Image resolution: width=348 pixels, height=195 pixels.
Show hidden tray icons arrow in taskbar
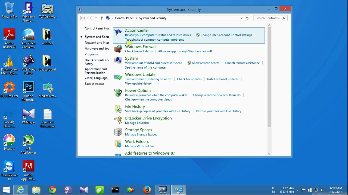(297, 190)
